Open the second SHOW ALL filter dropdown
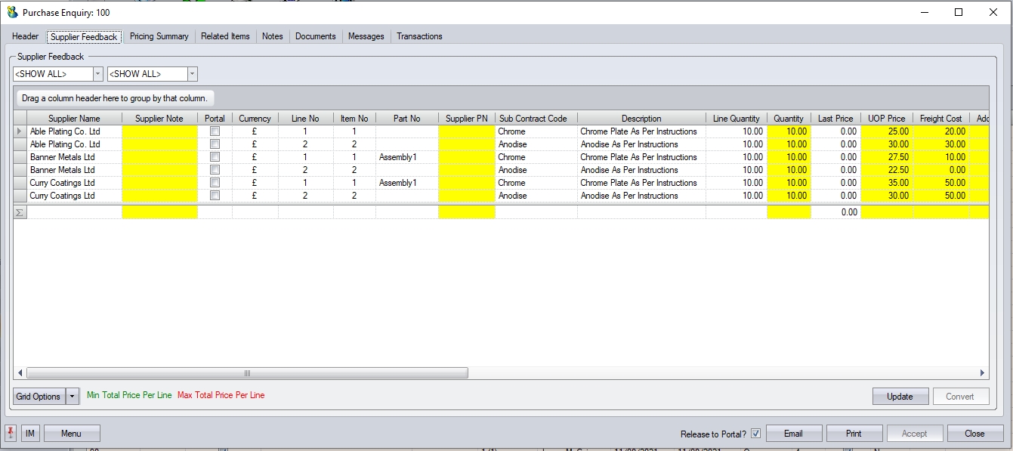 coord(192,74)
